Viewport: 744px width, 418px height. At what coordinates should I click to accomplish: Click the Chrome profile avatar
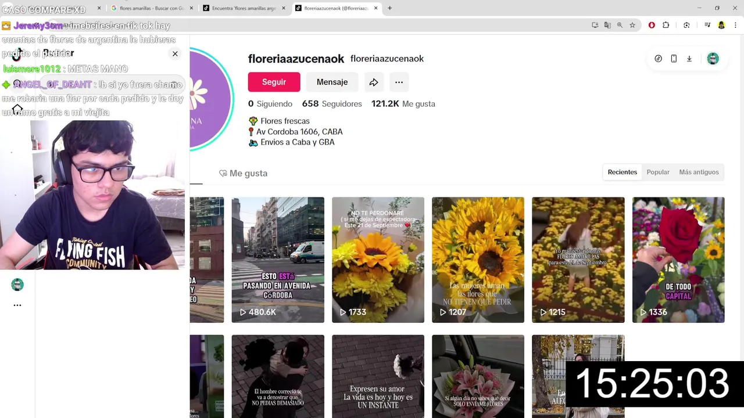721,25
